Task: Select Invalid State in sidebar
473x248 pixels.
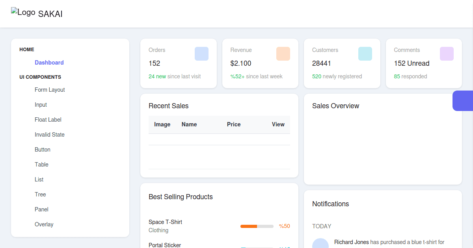Action: click(50, 135)
